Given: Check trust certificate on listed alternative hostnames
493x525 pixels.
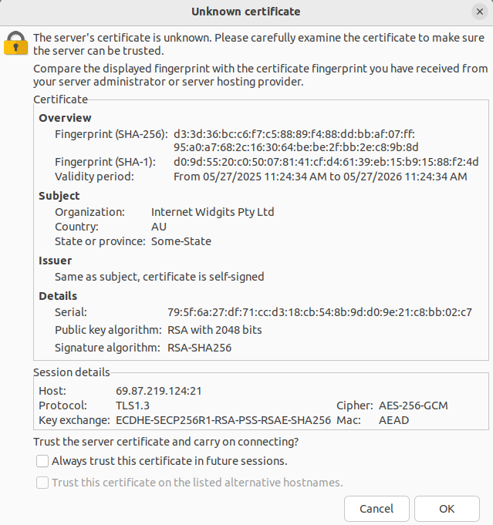Looking at the screenshot, I should click(x=42, y=483).
